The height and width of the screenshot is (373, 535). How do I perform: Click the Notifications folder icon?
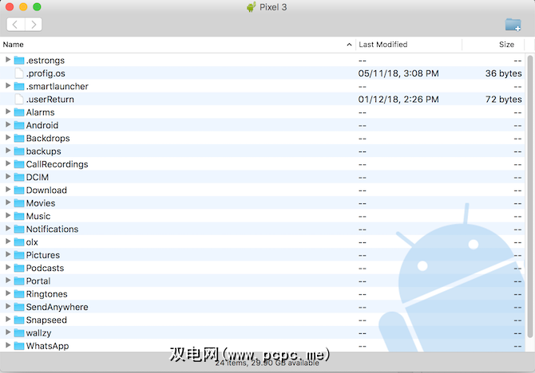click(x=19, y=230)
